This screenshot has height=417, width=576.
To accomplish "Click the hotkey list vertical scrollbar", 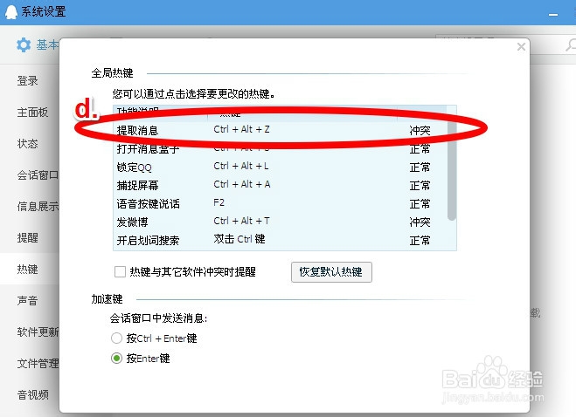I will pos(452,165).
